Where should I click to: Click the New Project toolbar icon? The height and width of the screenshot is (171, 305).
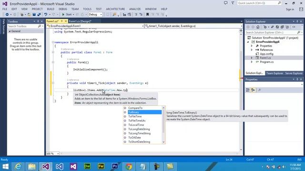[22, 15]
